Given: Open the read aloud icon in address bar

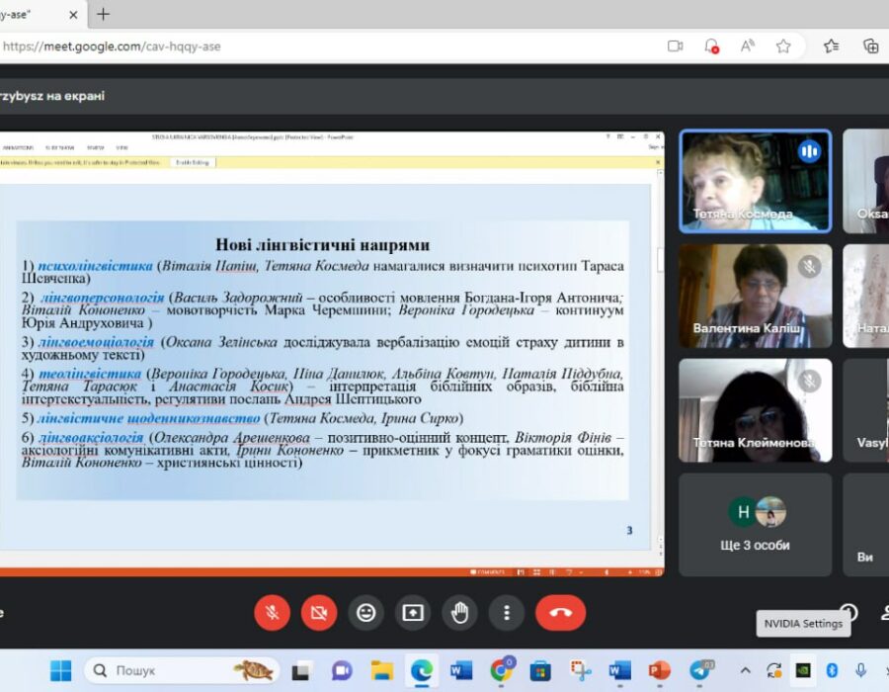Looking at the screenshot, I should [x=747, y=45].
